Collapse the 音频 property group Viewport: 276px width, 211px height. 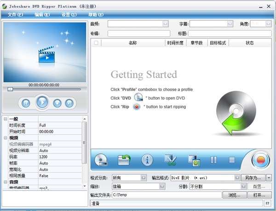[x=6, y=182]
